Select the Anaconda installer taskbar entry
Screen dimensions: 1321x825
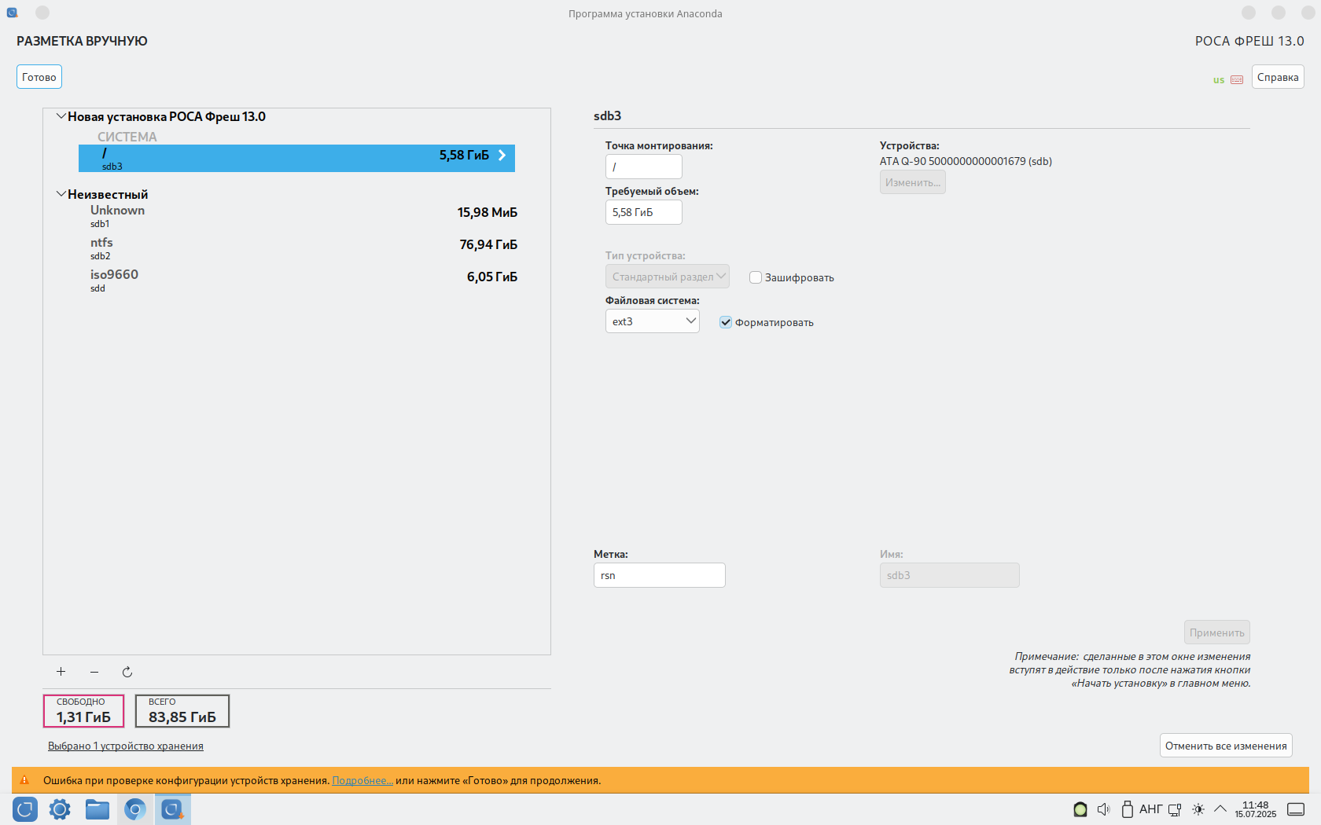tap(173, 809)
